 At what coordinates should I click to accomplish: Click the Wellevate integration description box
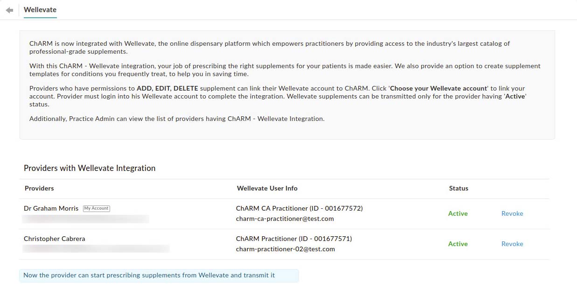click(x=287, y=84)
